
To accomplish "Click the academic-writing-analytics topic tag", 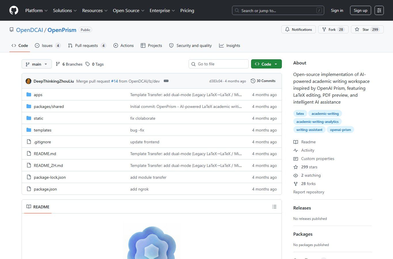I will point(317,121).
